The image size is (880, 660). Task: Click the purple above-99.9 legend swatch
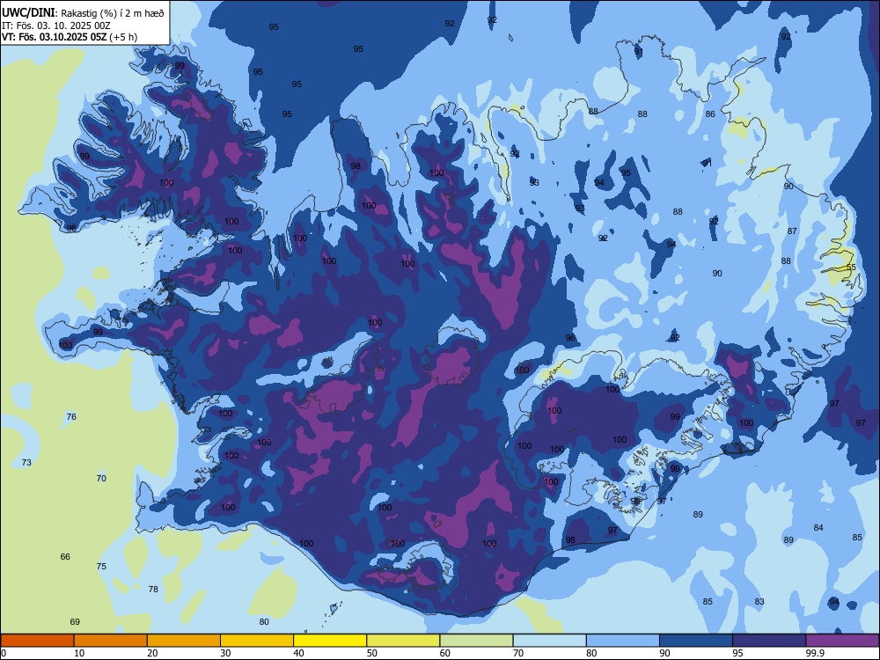tap(842, 641)
